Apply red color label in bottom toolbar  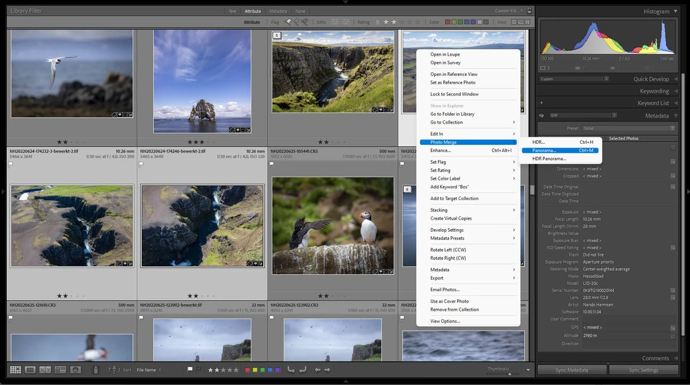[x=248, y=370]
